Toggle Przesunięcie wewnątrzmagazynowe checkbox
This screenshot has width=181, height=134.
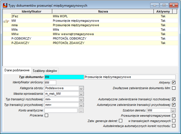(x=174, y=116)
